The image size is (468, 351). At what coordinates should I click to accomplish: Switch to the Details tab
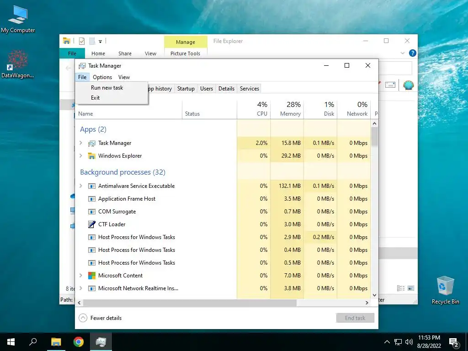226,89
